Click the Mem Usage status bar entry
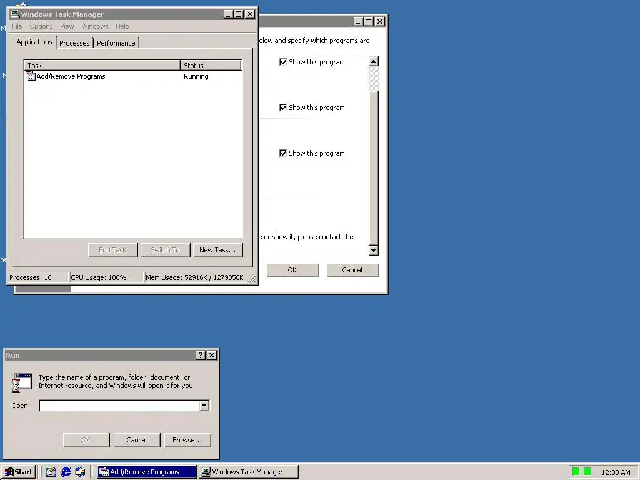 point(196,277)
